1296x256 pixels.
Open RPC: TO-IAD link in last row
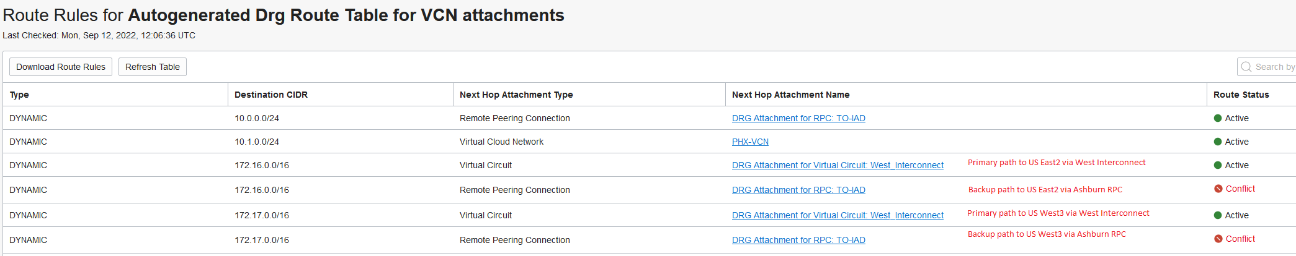(798, 240)
